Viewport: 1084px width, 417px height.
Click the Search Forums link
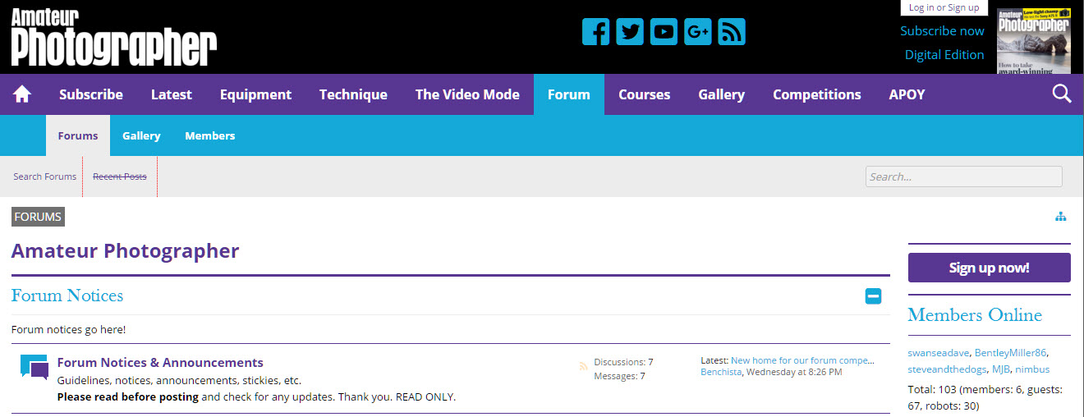[45, 176]
